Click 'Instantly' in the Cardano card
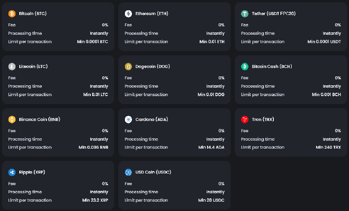The width and height of the screenshot is (349, 211). tap(216, 139)
